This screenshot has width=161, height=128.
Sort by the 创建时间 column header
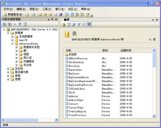click(128, 50)
